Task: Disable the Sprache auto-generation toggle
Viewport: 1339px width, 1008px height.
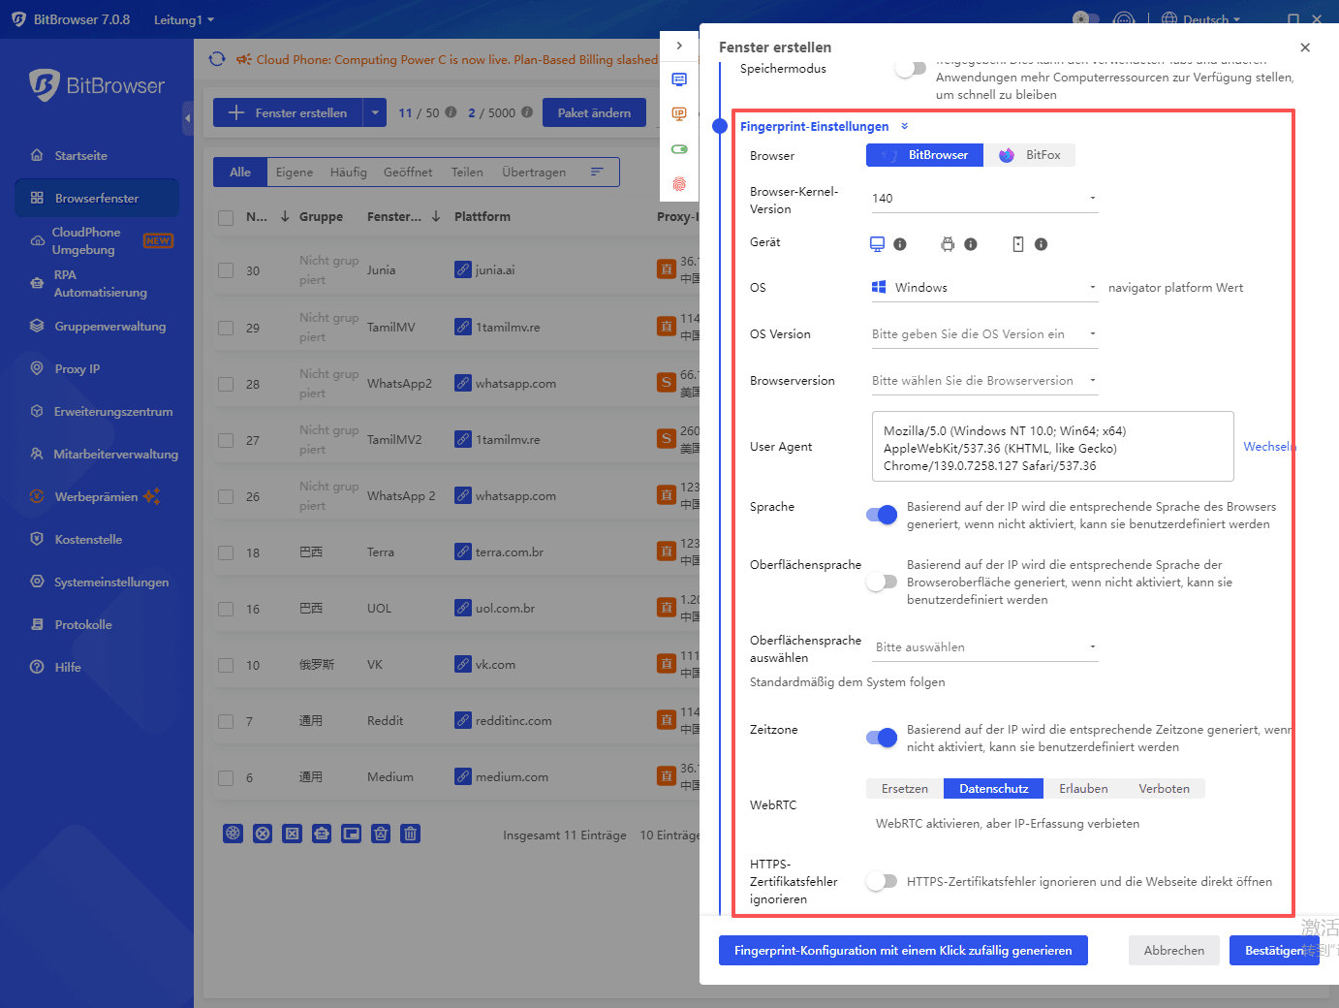Action: click(x=882, y=515)
